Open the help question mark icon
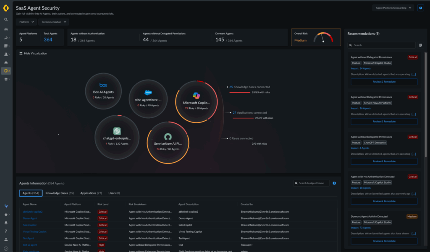The image size is (430, 252). [6, 231]
